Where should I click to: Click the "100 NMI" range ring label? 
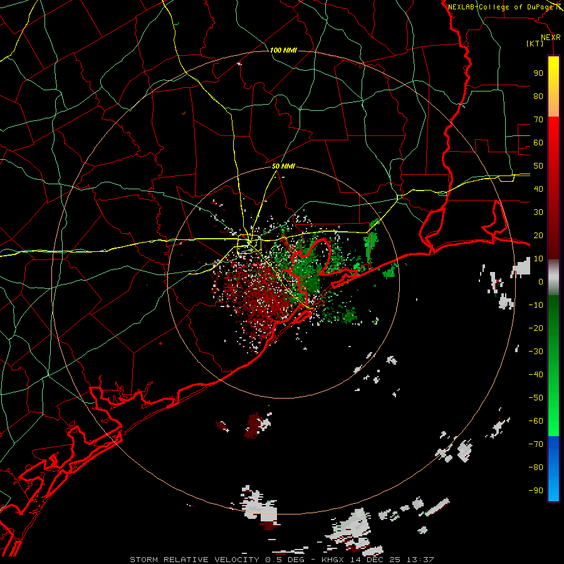tap(283, 50)
